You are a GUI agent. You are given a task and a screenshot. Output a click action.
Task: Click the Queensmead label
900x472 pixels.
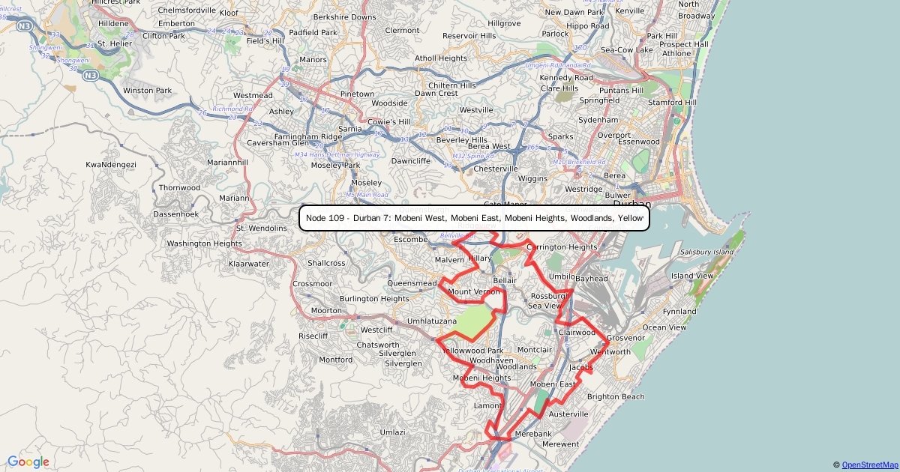click(x=412, y=284)
